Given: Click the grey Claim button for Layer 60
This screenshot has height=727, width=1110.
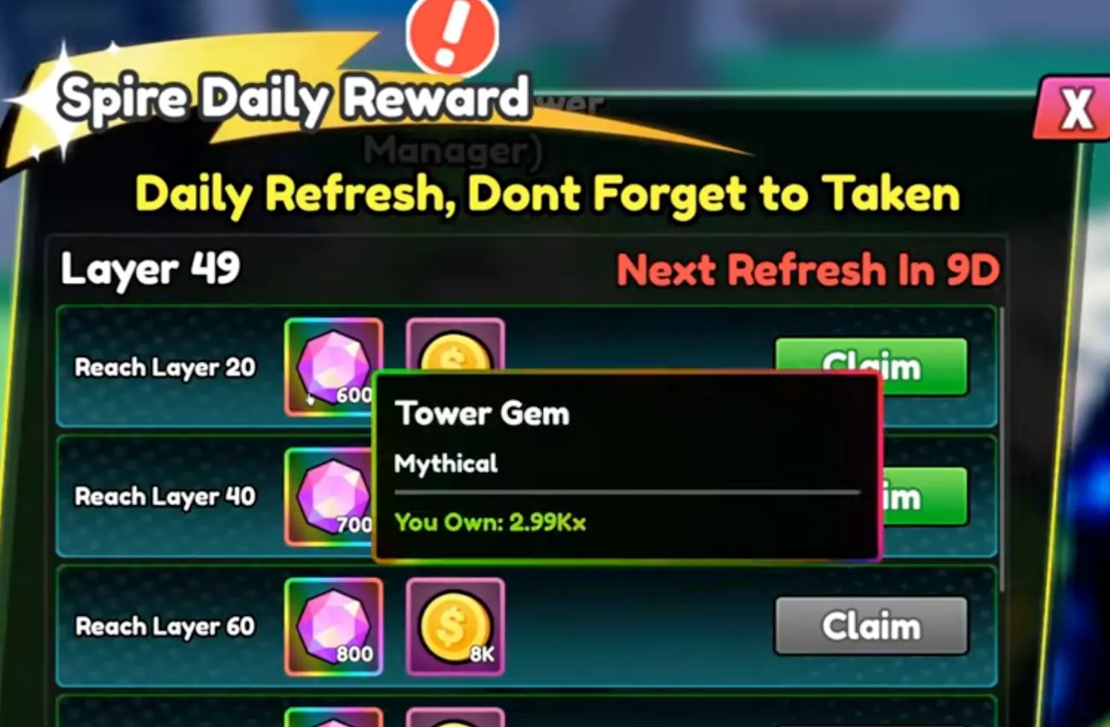Looking at the screenshot, I should (x=872, y=626).
